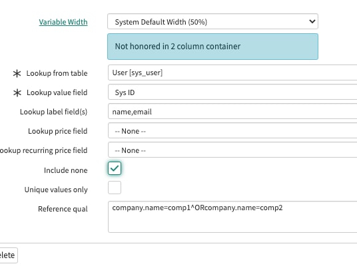Click the Lookup price field label
This screenshot has width=357, height=278.
(x=57, y=131)
